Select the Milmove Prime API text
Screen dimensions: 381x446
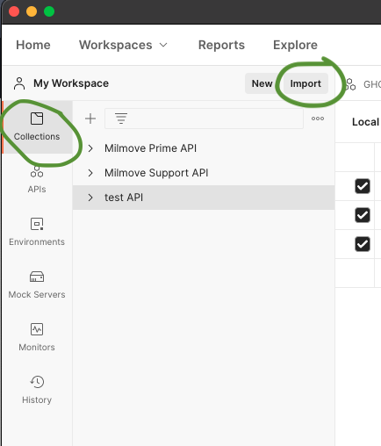pos(150,148)
